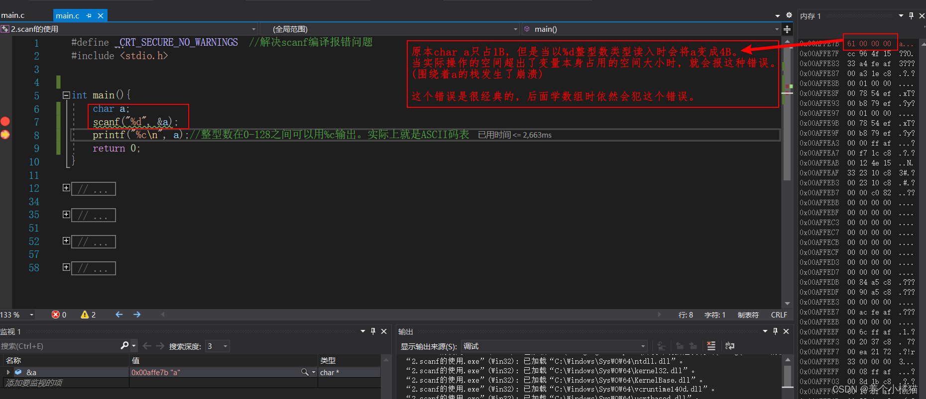This screenshot has width=926, height=399.
Task: Click the go to previous message icon in Output
Action: pyautogui.click(x=680, y=346)
